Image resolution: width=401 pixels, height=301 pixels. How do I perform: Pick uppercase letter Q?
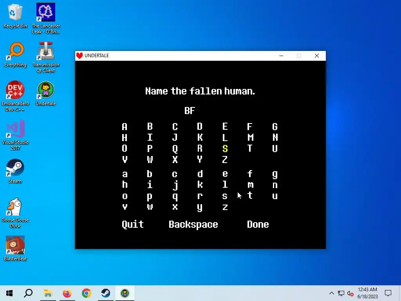click(175, 149)
